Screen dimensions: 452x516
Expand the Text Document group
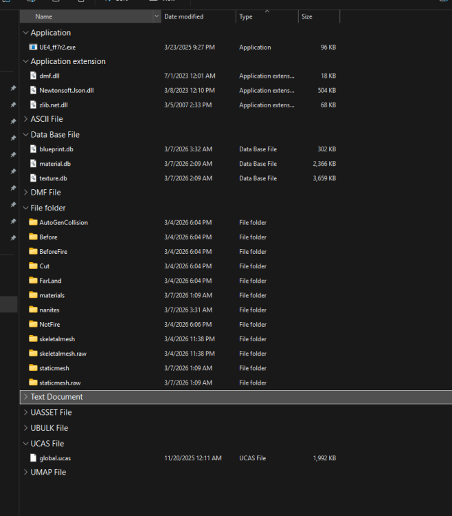25,397
